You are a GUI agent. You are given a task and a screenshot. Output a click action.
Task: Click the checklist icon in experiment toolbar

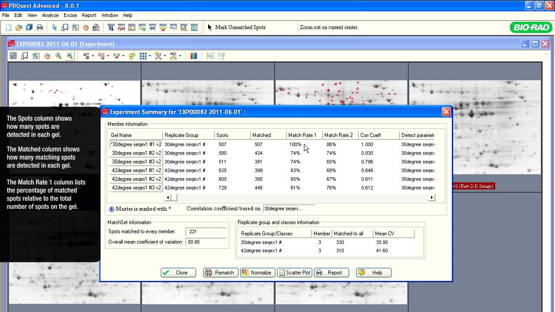pyautogui.click(x=210, y=56)
